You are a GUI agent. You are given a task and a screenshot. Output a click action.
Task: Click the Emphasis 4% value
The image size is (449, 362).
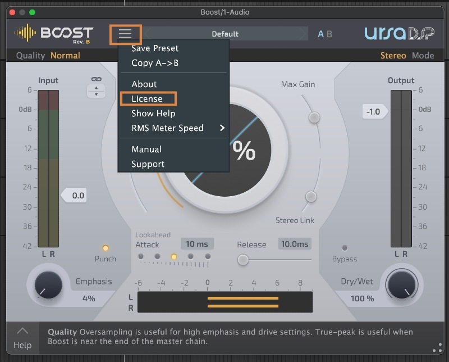(x=89, y=298)
